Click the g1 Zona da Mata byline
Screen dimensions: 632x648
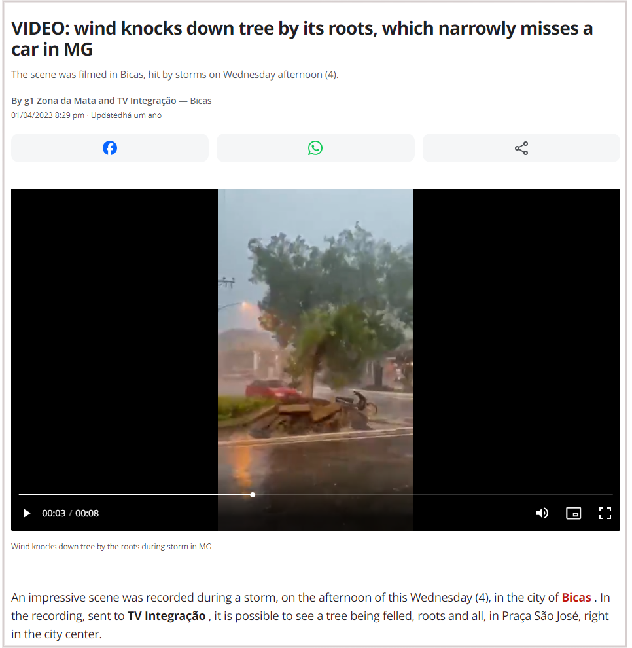pyautogui.click(x=94, y=101)
